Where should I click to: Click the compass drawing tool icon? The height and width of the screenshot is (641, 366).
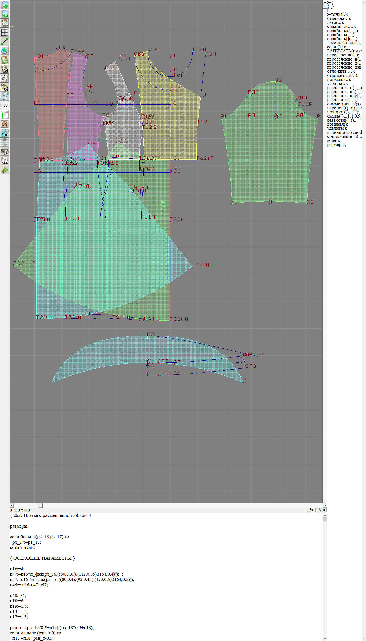click(5, 78)
